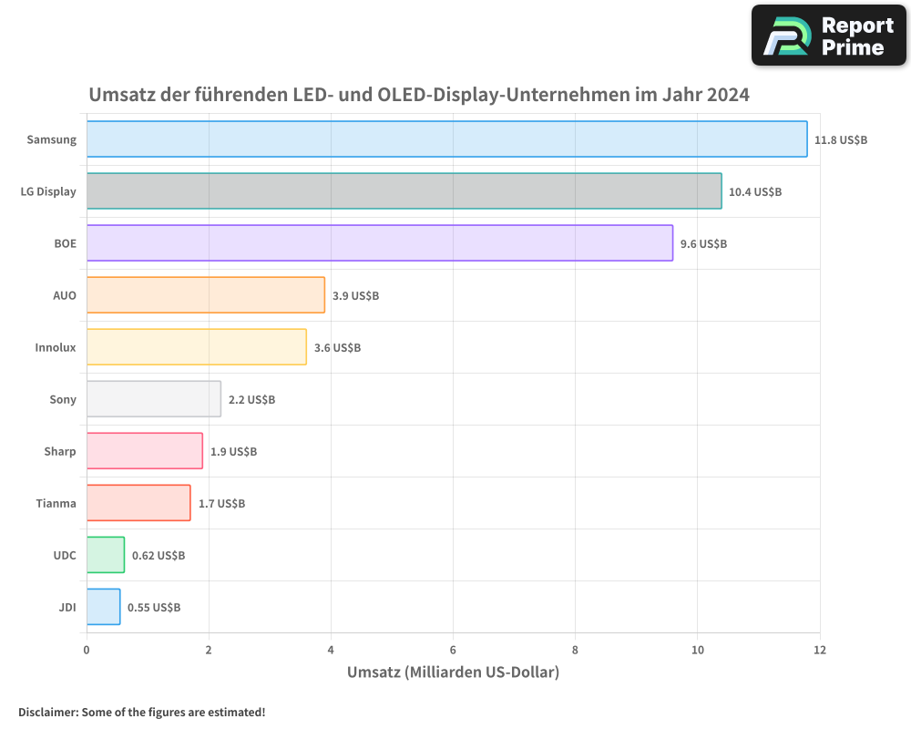Click the 11.8 US$B value label

click(841, 139)
